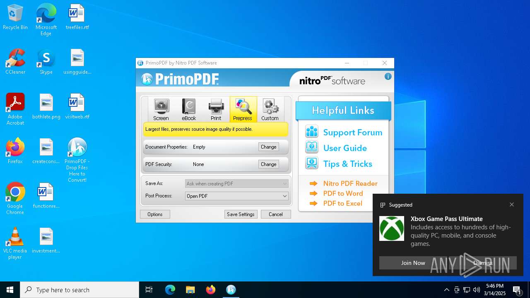Screen dimensions: 530x298
Task: Click the PrimoPDF logo in the banner
Action: point(180,79)
